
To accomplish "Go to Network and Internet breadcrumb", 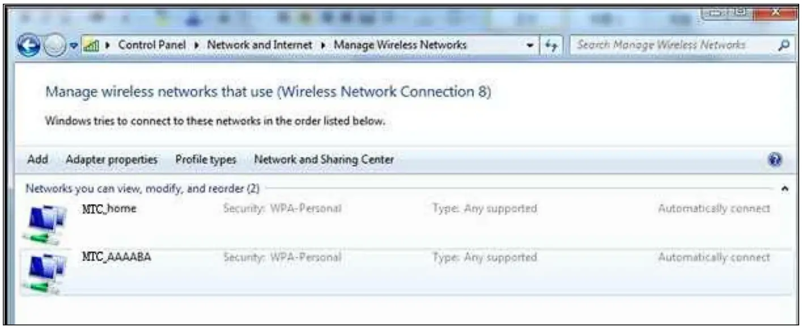I will (260, 45).
